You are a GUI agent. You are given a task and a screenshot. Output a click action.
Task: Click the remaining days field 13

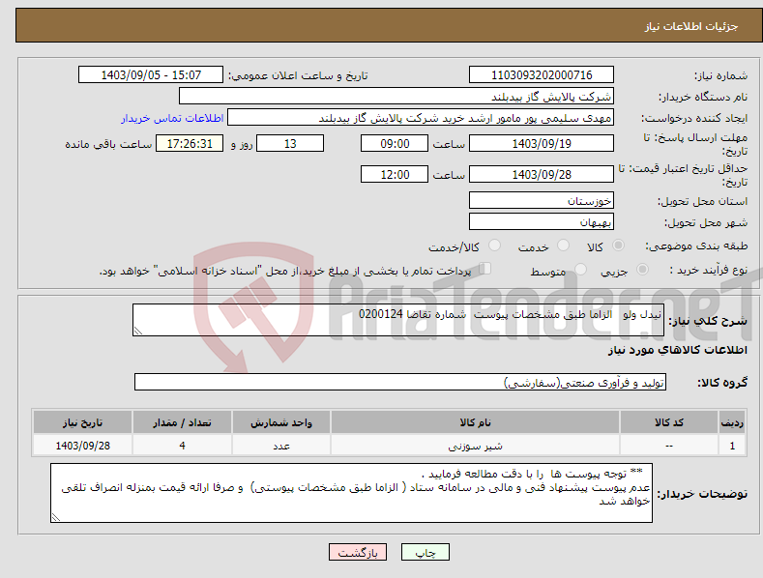coord(290,143)
